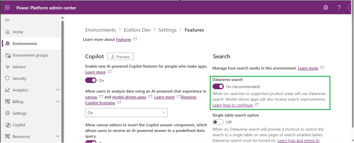Click the Security shield icon
354x143 pixels.
click(x=8, y=79)
